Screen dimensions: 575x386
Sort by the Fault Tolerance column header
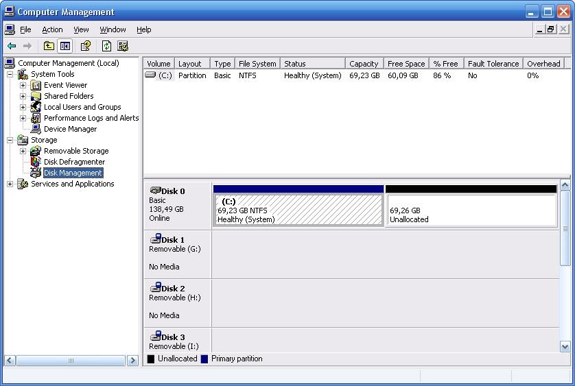click(493, 64)
